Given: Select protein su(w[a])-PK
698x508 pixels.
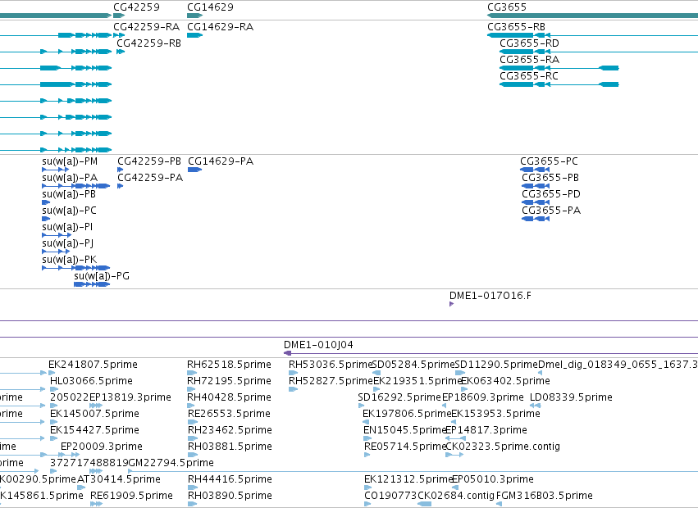Looking at the screenshot, I should [70, 260].
